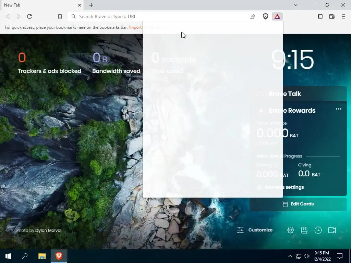Open a new tab with plus button
This screenshot has width=351, height=263.
(91, 5)
